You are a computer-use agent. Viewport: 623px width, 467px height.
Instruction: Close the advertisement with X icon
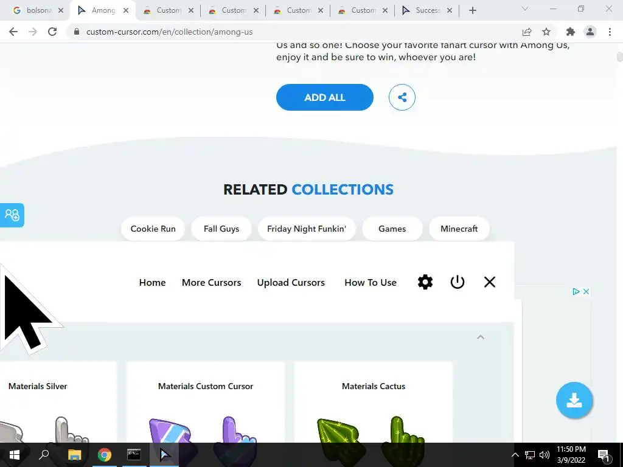pyautogui.click(x=586, y=291)
